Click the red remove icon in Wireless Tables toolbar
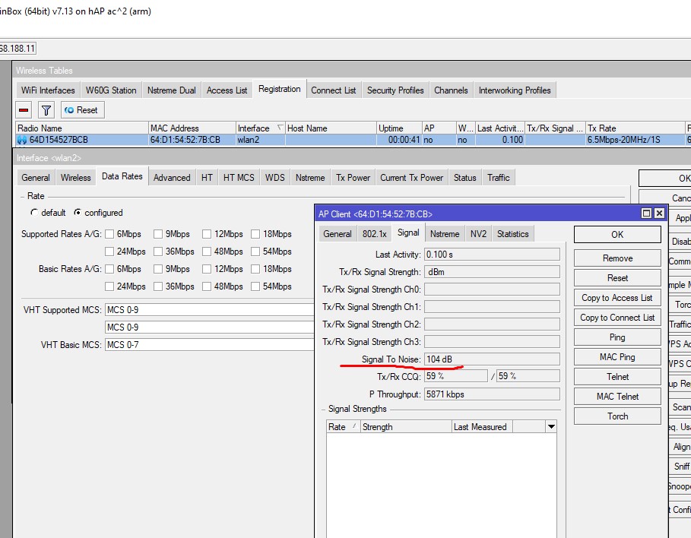The image size is (691, 538). tap(24, 109)
